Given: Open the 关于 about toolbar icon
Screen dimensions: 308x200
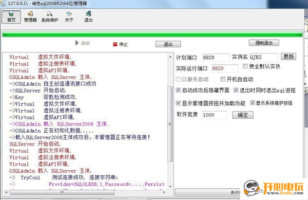Looking at the screenshot, I should (69, 17).
